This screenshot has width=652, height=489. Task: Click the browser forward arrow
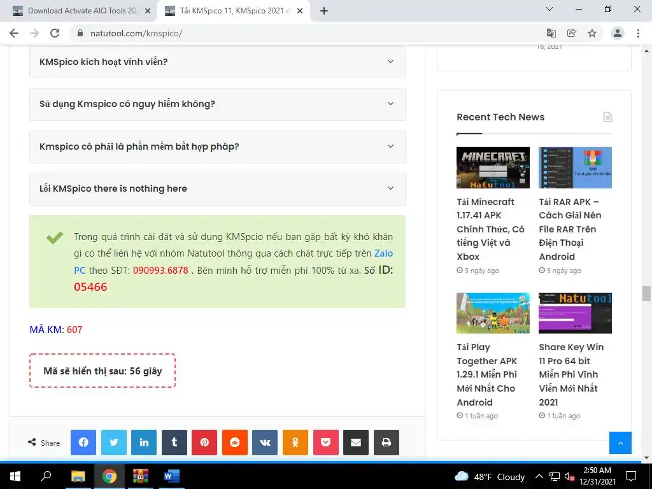click(34, 33)
